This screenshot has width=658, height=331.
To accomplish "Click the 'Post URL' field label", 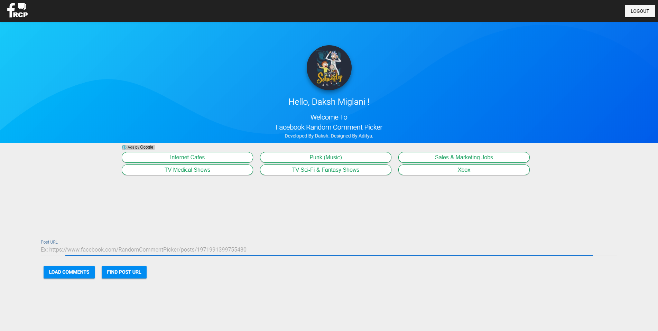I will pos(49,242).
